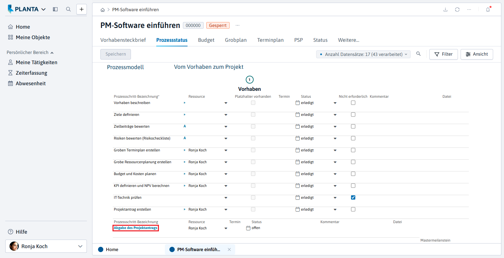Open the three-dot menu in top bar
Viewport: 504px width, 258px height.
[469, 10]
